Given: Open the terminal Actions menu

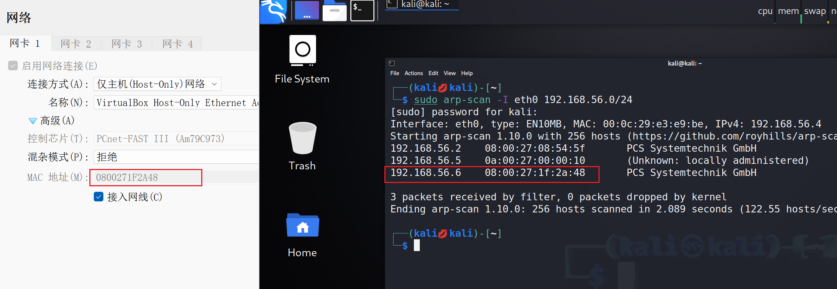Looking at the screenshot, I should pos(414,73).
